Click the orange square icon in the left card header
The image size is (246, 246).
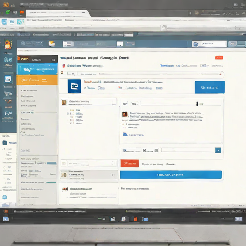(64, 102)
